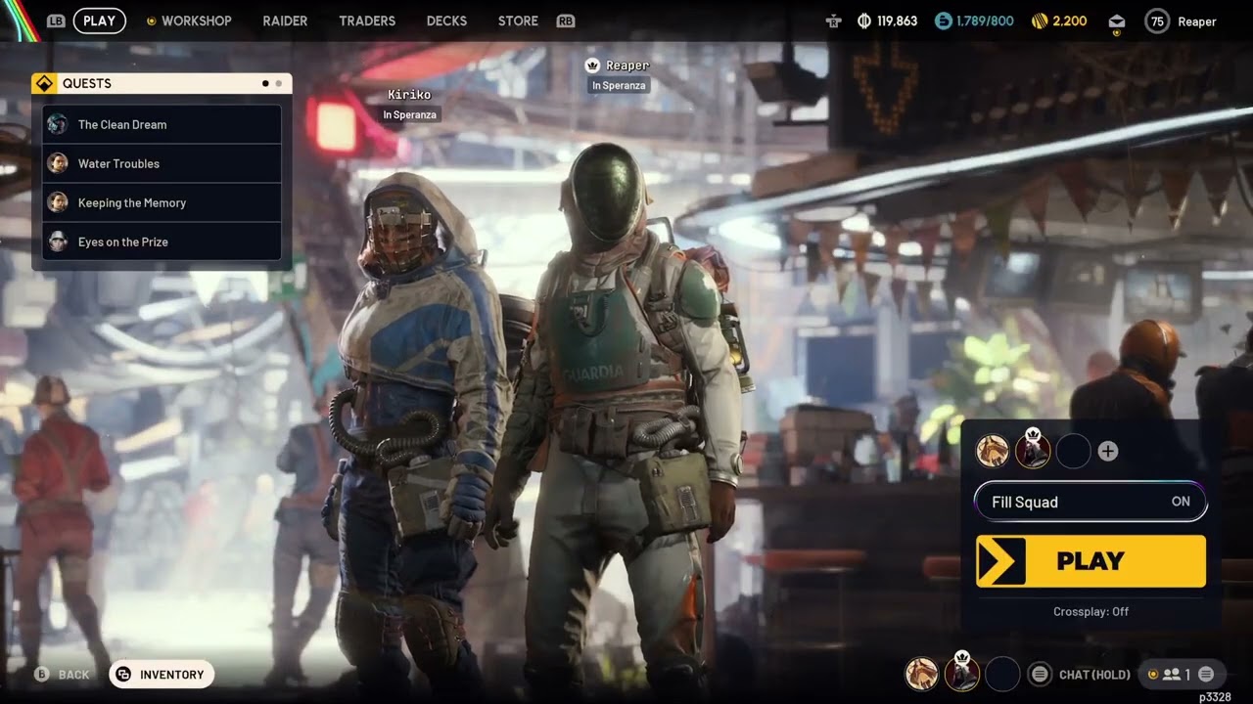The height and width of the screenshot is (704, 1253).
Task: Click the chat hold button icon
Action: point(1040,674)
